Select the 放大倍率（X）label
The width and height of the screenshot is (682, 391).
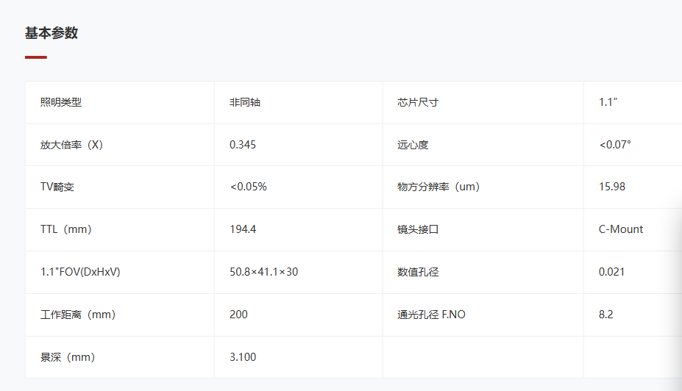(x=71, y=145)
